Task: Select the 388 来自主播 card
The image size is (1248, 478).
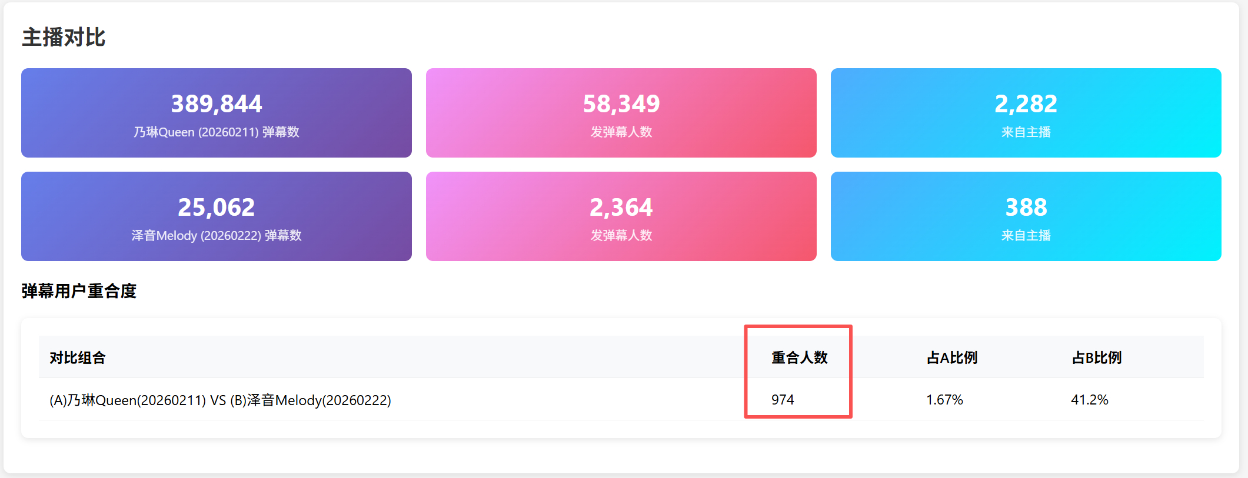Action: [1026, 216]
